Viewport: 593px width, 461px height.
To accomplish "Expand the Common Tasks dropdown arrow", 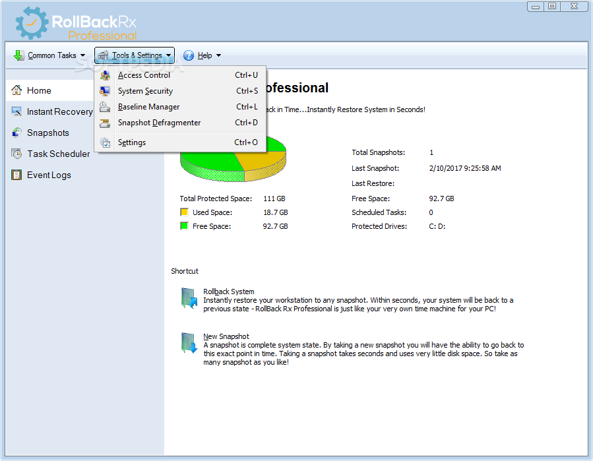I will point(82,55).
